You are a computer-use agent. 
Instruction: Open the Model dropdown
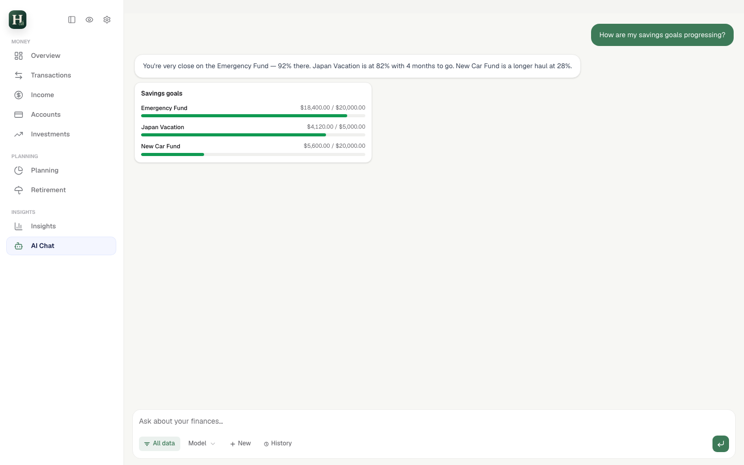click(x=202, y=444)
